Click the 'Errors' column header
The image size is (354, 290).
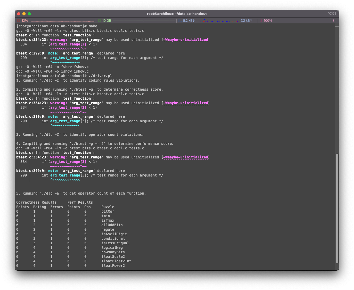pyautogui.click(x=57, y=207)
